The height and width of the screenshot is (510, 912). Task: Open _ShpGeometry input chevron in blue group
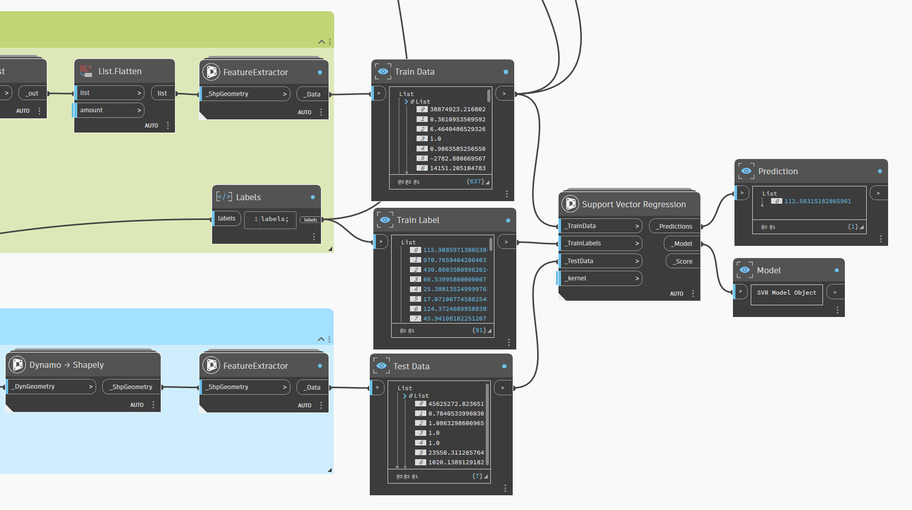(x=285, y=387)
